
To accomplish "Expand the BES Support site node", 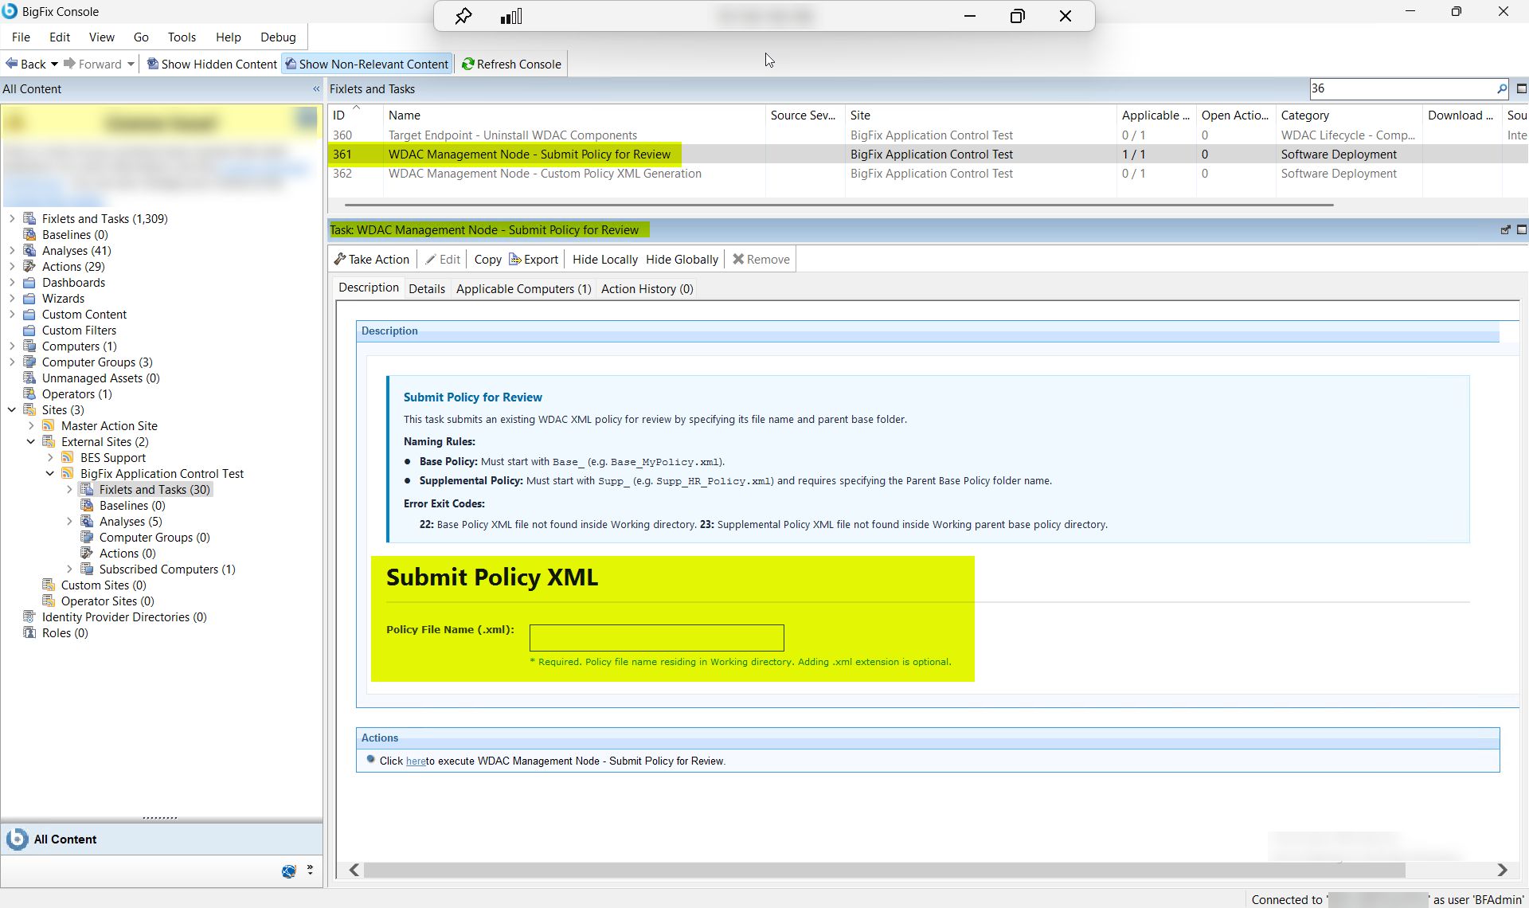I will point(50,457).
